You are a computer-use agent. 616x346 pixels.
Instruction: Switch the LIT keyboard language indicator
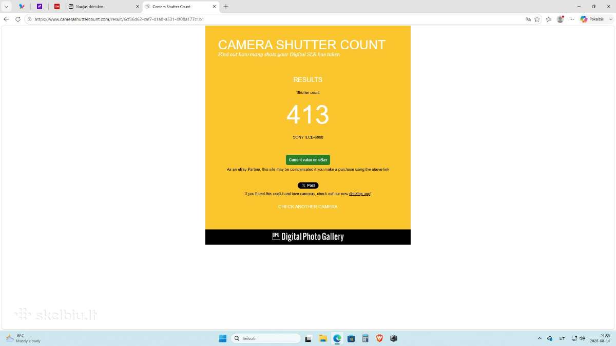(x=562, y=338)
